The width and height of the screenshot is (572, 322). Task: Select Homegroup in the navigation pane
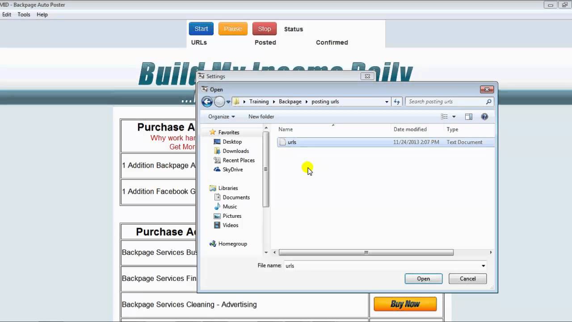click(x=232, y=244)
